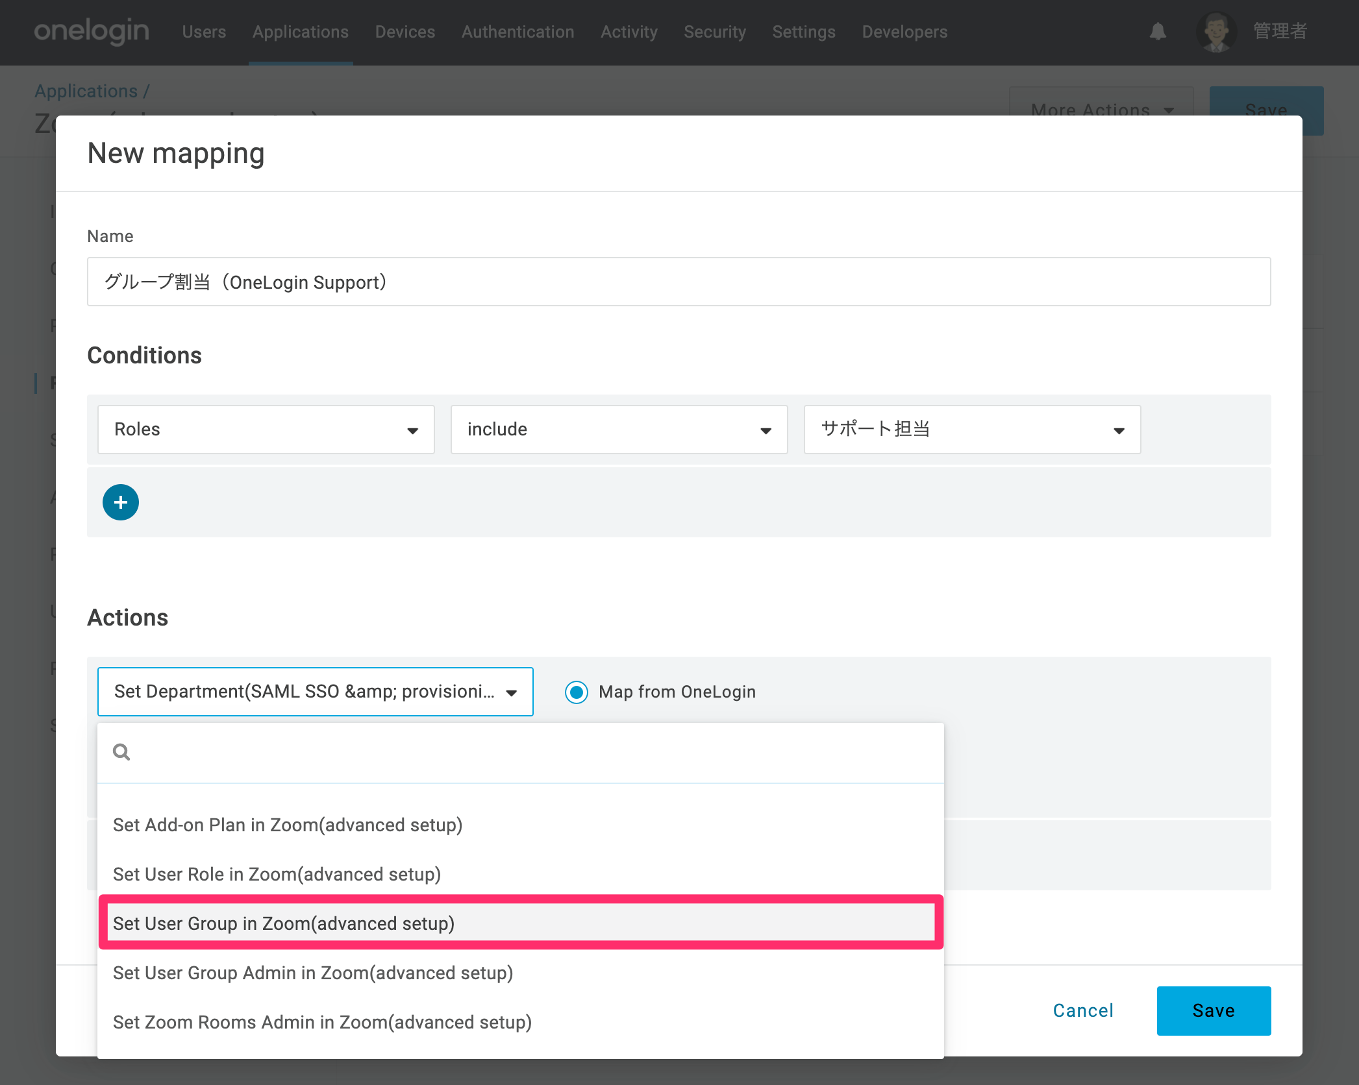This screenshot has width=1359, height=1085.
Task: Follow the Applications breadcrumb link
Action: (x=86, y=91)
